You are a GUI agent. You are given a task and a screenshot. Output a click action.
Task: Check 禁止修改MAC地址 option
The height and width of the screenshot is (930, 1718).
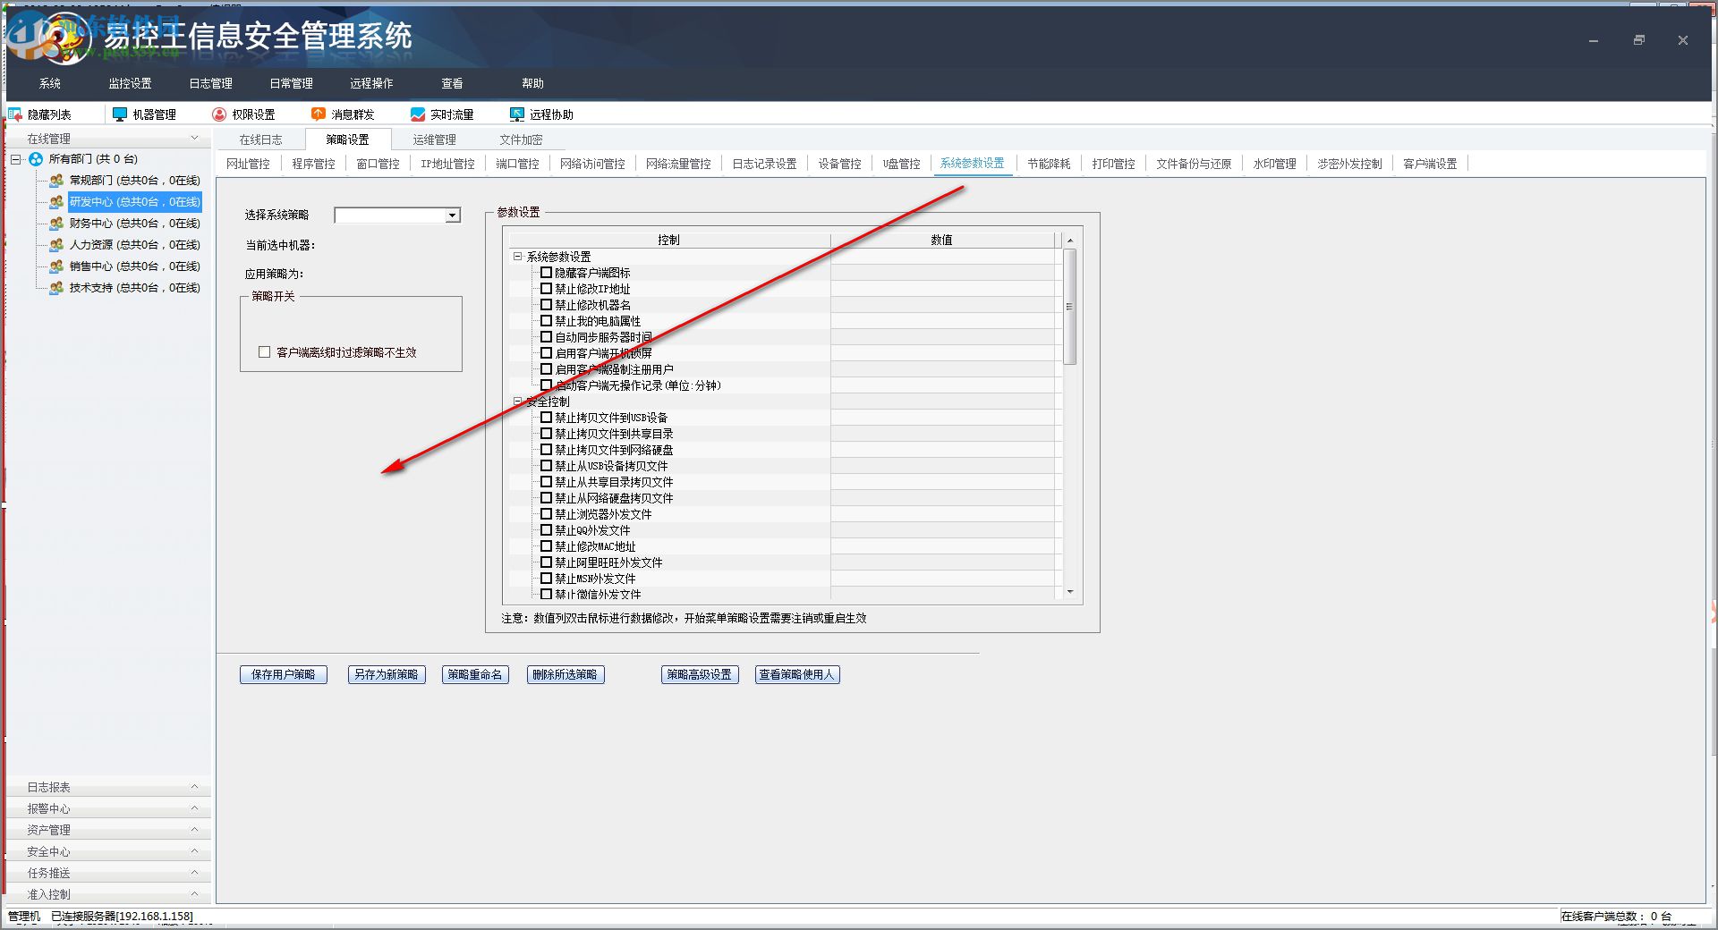(x=547, y=546)
